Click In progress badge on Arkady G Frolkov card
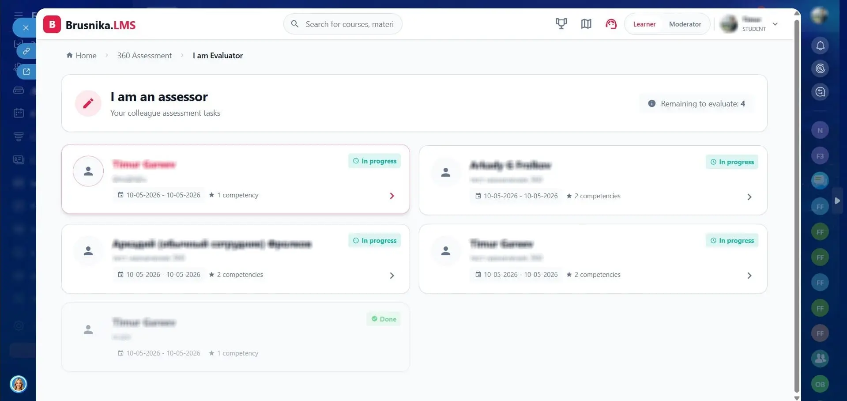Image resolution: width=847 pixels, height=401 pixels. coord(732,162)
